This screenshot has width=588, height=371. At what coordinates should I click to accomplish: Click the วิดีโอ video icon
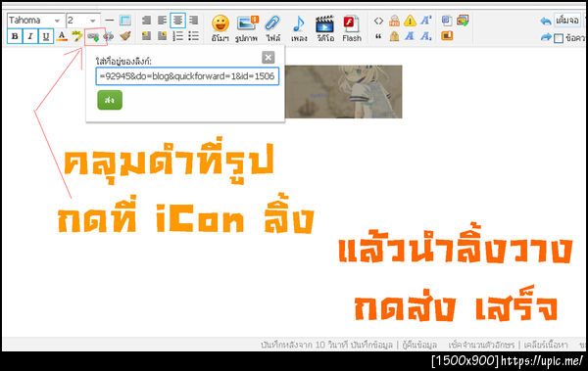point(325,27)
